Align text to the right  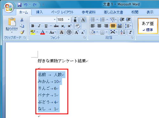[x=106, y=26]
